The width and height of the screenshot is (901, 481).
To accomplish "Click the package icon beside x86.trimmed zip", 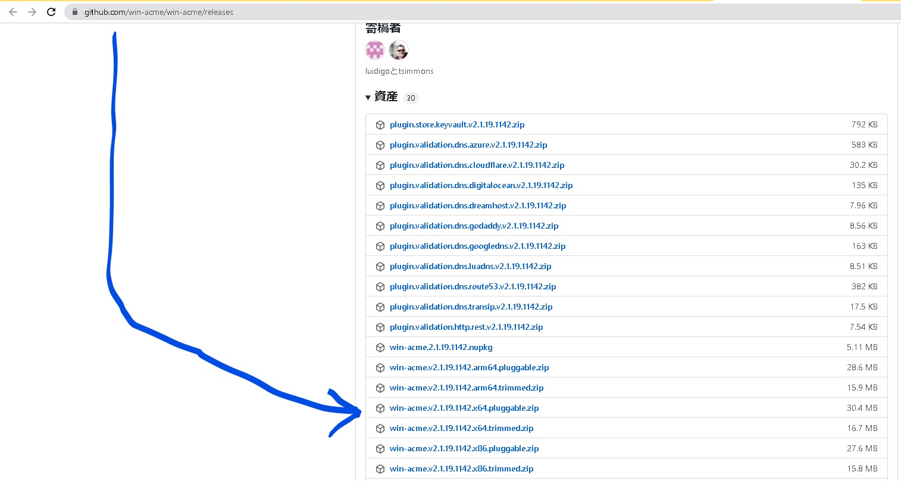I will (380, 469).
